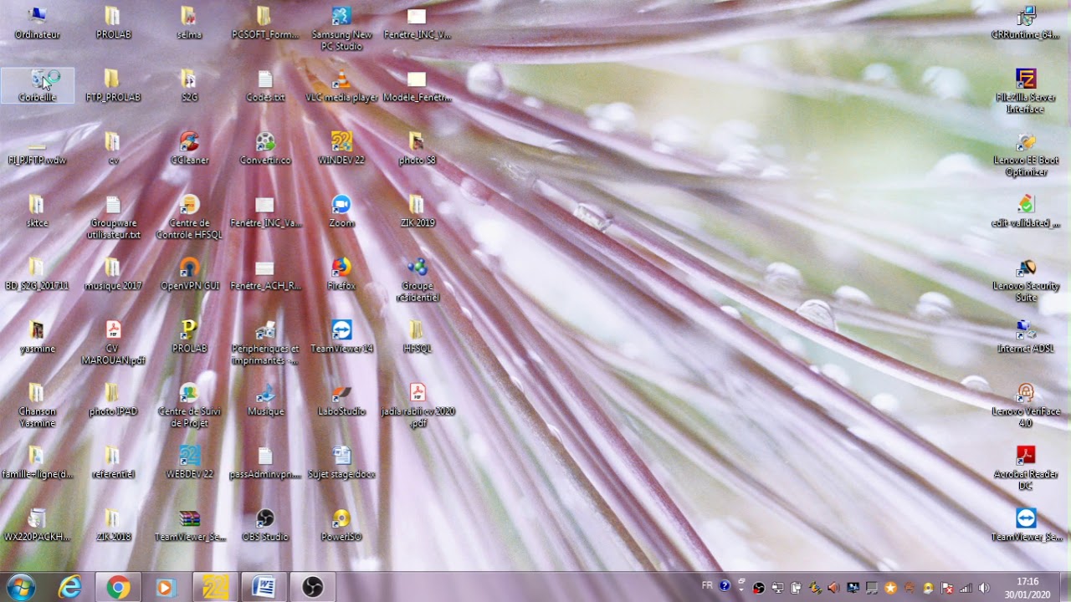Select the Firefox desktop shortcut
Image resolution: width=1071 pixels, height=602 pixels.
[341, 273]
